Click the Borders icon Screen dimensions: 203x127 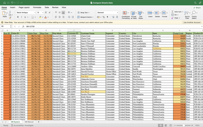33,17
